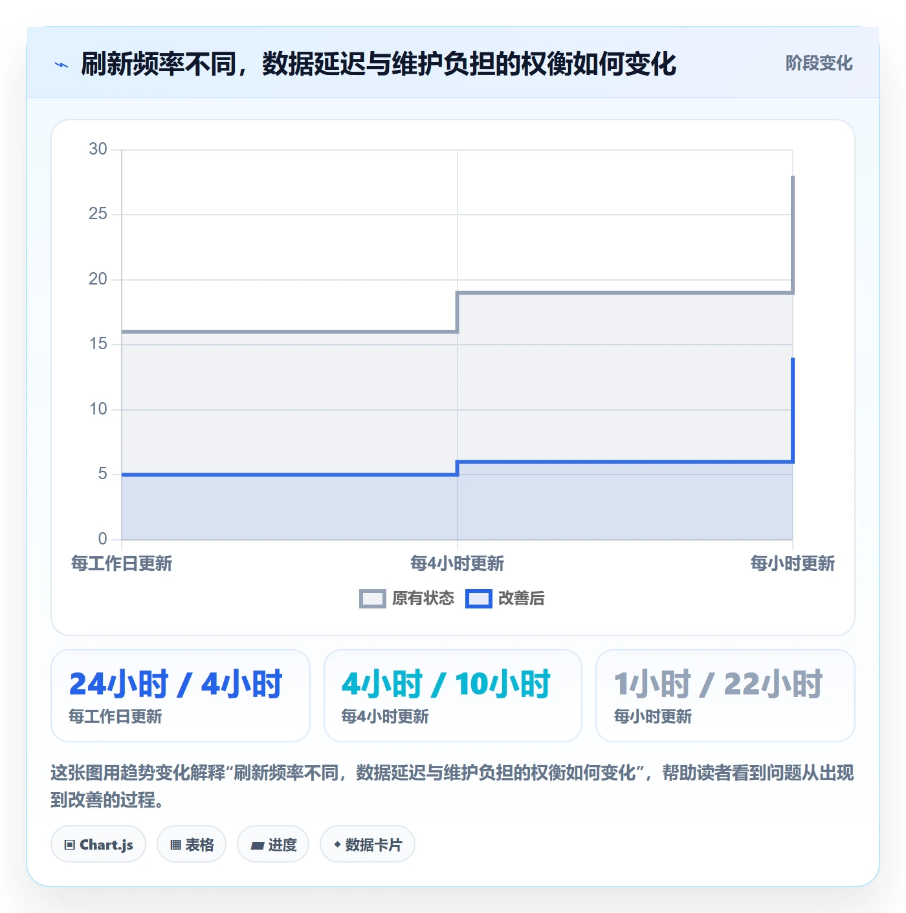The width and height of the screenshot is (906, 913).
Task: Click the blue 改善后 legend swatch
Action: click(x=479, y=599)
